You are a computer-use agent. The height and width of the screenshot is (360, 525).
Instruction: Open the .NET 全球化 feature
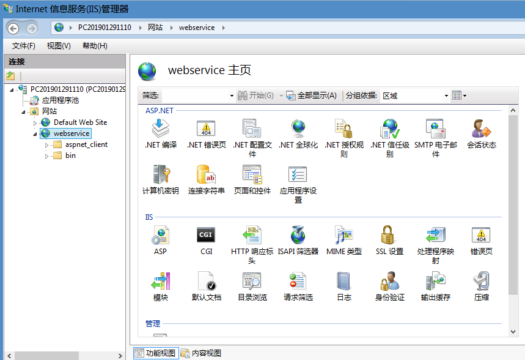[298, 134]
